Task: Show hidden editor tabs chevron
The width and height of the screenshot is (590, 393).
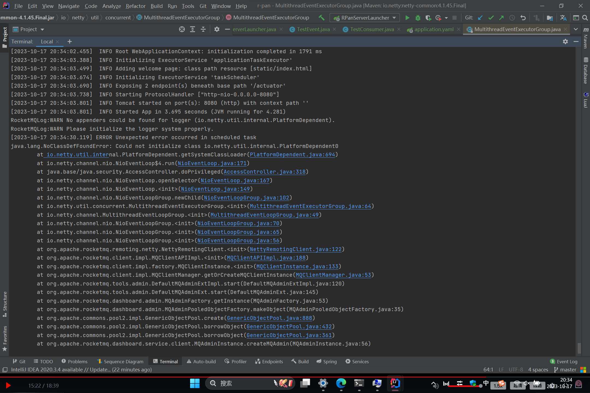Action: (x=576, y=29)
